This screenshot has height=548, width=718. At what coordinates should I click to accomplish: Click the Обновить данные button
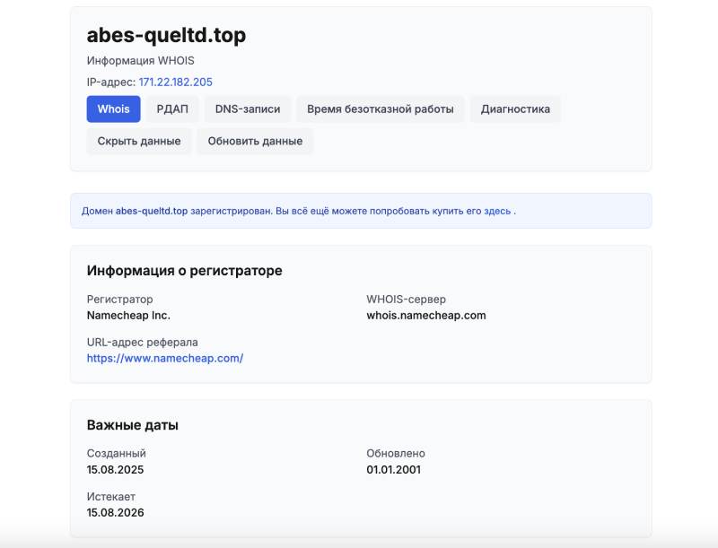[255, 141]
